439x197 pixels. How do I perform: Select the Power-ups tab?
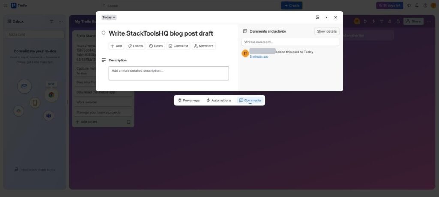click(189, 100)
